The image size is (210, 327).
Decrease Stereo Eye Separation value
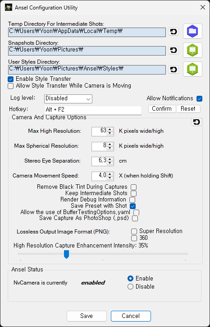110,163
